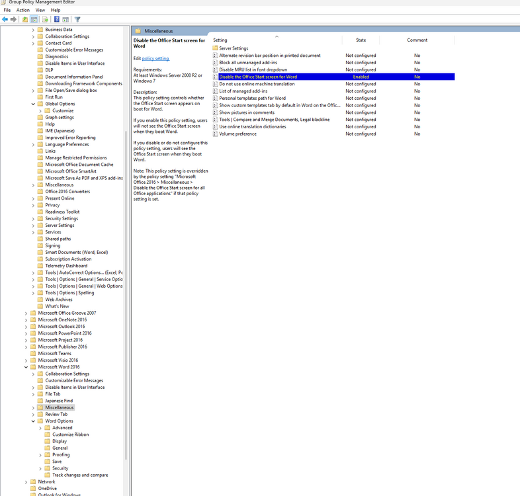This screenshot has width=520, height=496.
Task: Expand the Network node
Action: pyautogui.click(x=26, y=481)
